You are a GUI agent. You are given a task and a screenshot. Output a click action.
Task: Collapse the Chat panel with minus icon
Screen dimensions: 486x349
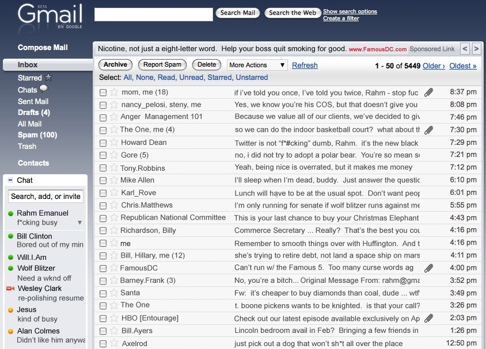tap(10, 181)
